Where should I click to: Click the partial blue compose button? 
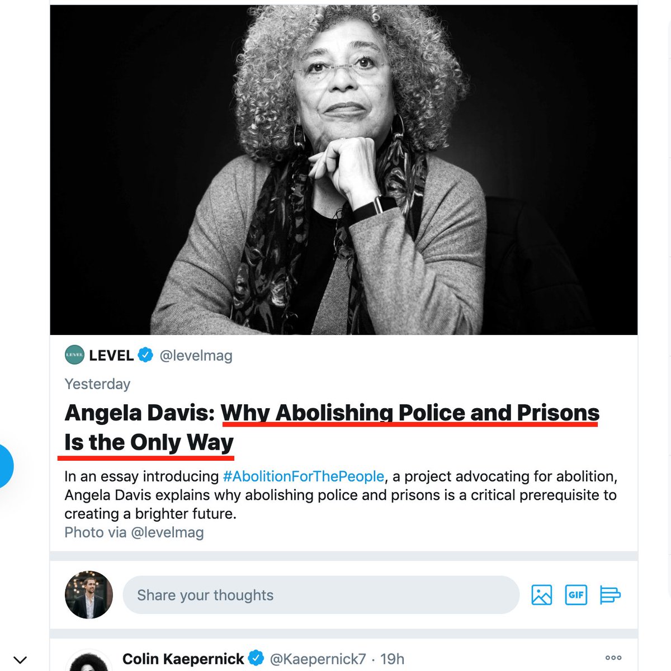point(6,466)
